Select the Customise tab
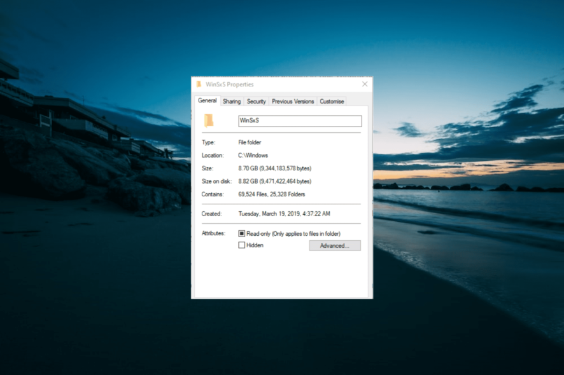 (331, 100)
